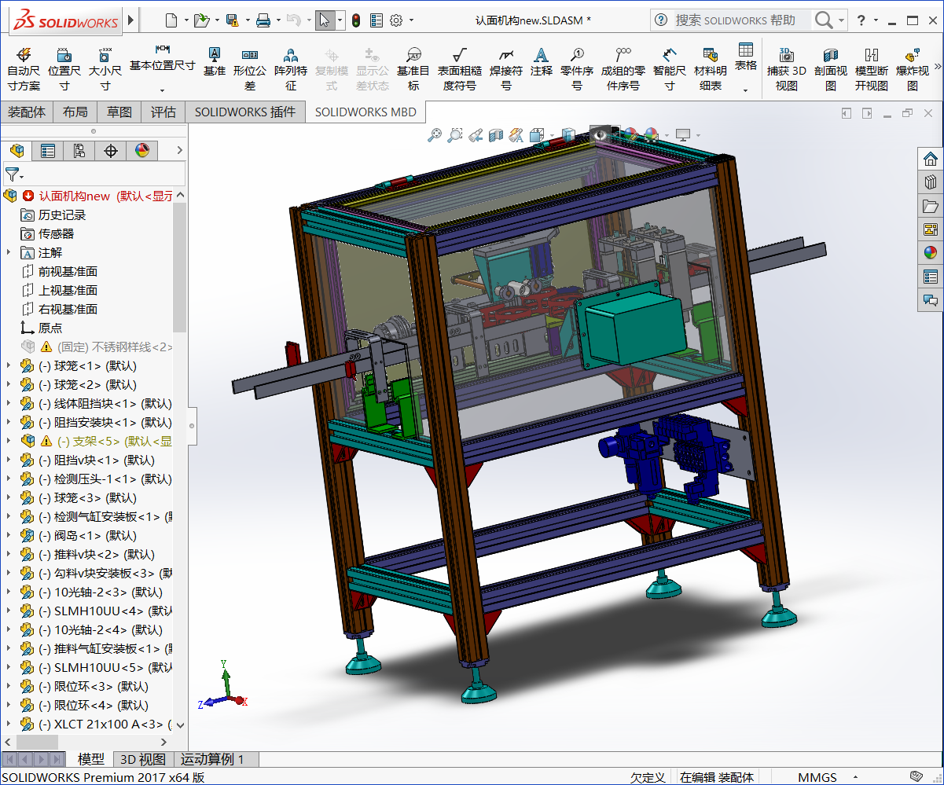This screenshot has width=944, height=785.
Task: Click the Display Style cube icon
Action: pyautogui.click(x=568, y=135)
